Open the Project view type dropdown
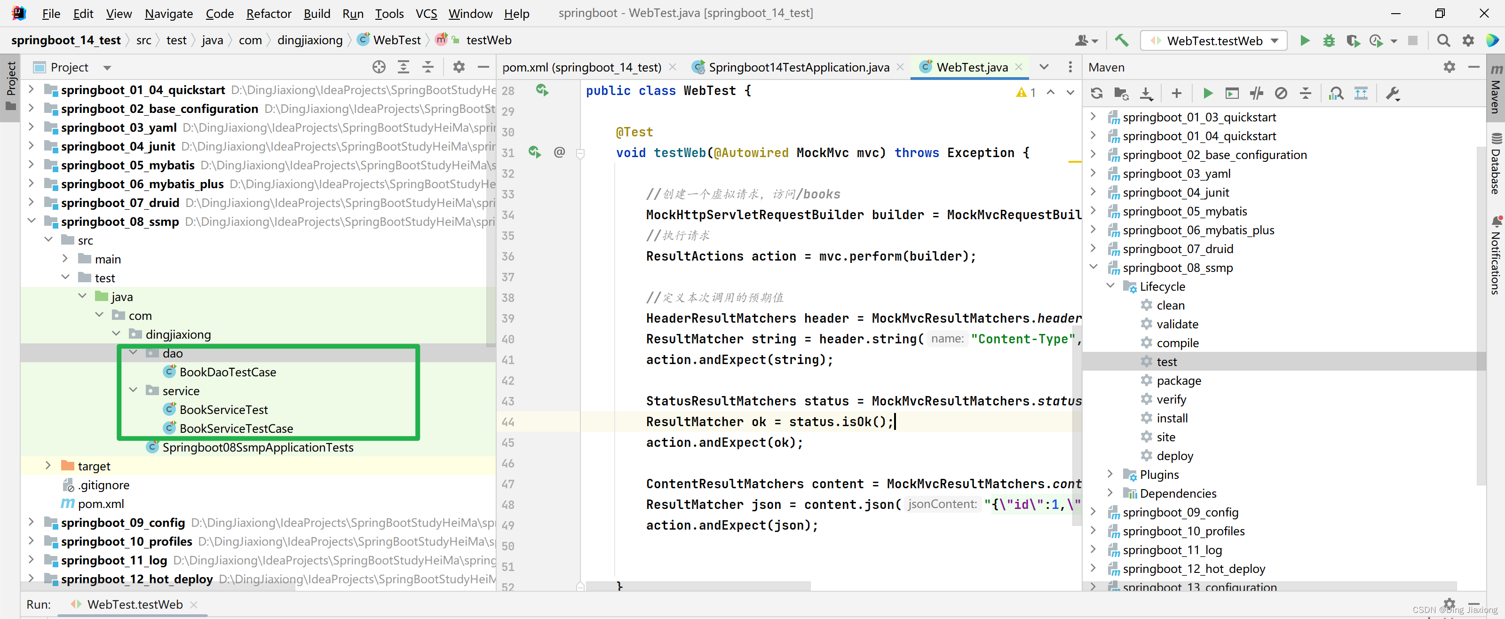Screen dimensions: 1505x619 [x=107, y=67]
